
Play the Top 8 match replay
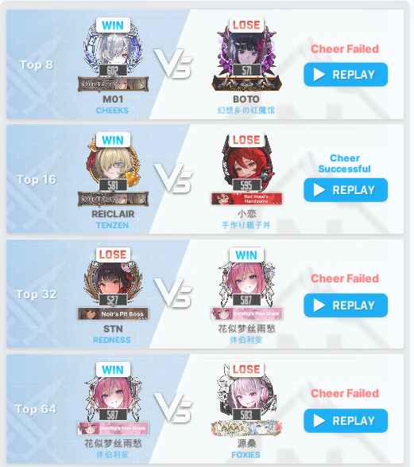[346, 75]
